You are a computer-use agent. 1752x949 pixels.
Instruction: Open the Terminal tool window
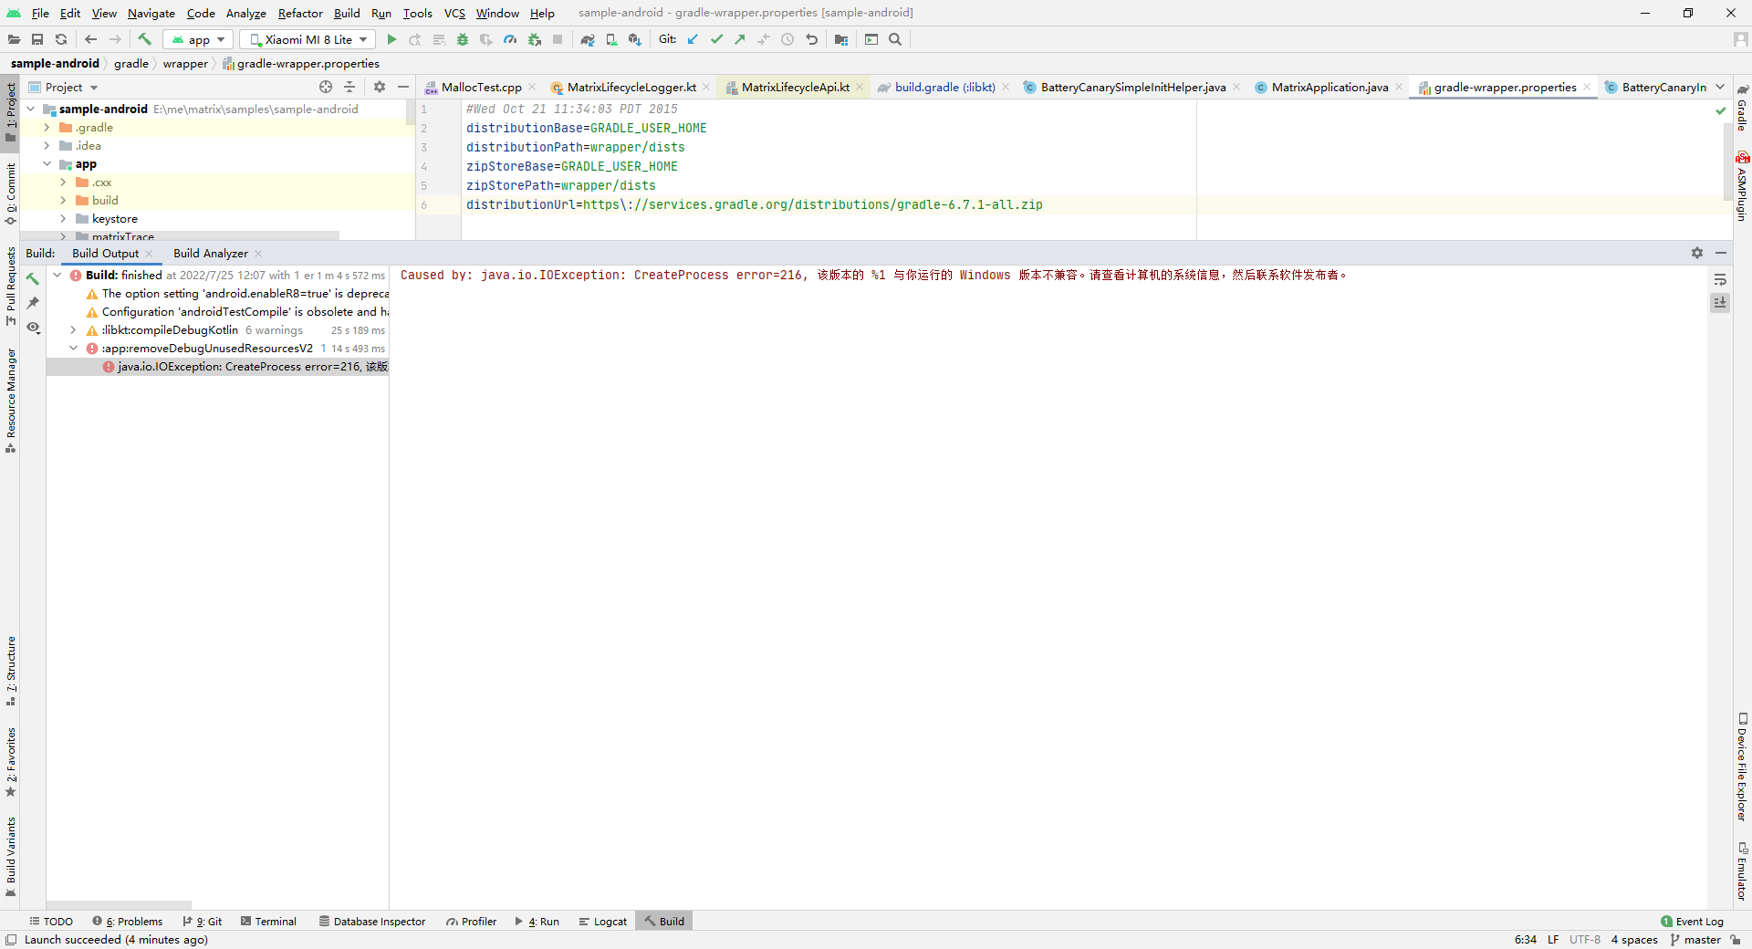(268, 922)
